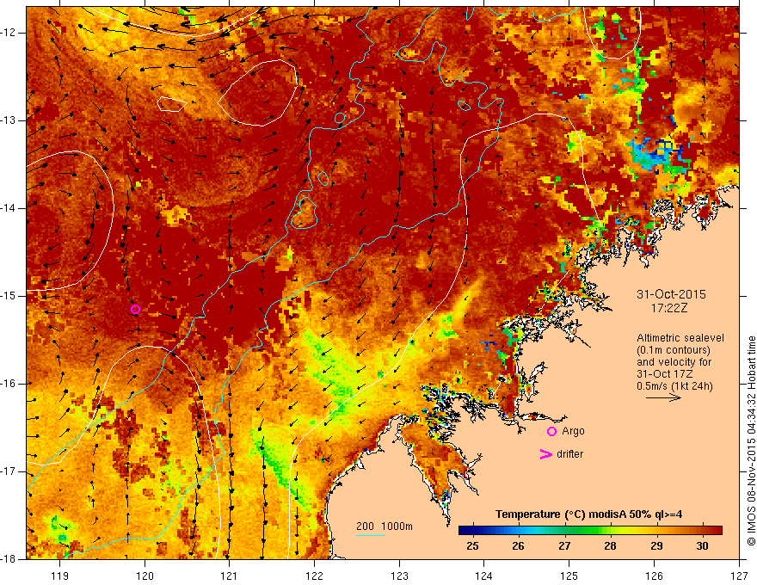Click the color bar value 30

point(702,546)
